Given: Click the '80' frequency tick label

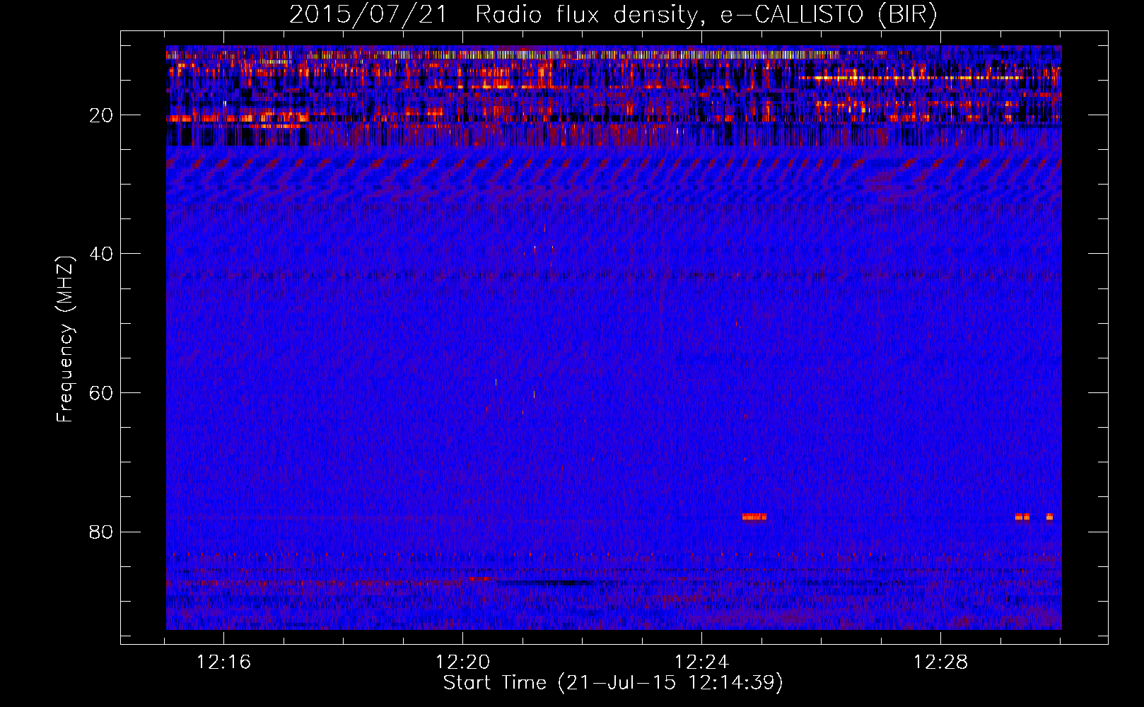Looking at the screenshot, I should [102, 532].
